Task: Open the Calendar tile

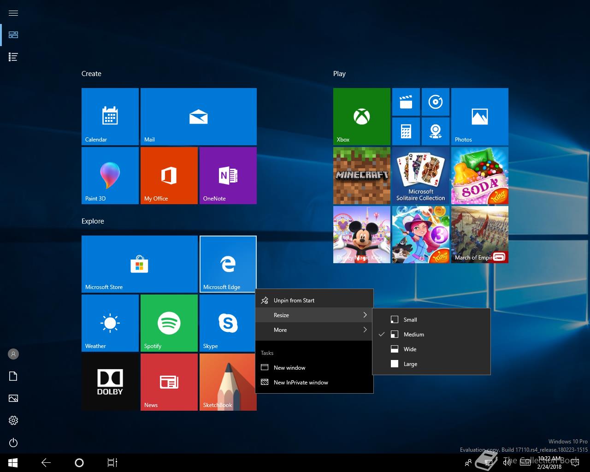Action: pos(110,117)
